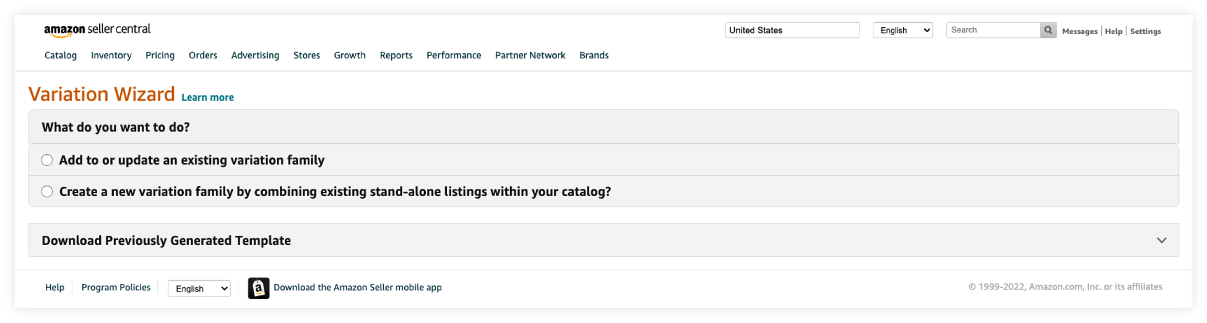Open the footer English language dropdown
The height and width of the screenshot is (323, 1207).
tap(199, 288)
